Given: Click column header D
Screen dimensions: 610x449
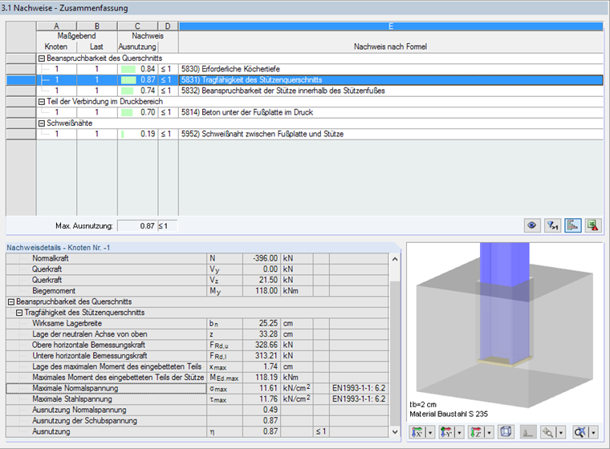Looking at the screenshot, I should 168,26.
